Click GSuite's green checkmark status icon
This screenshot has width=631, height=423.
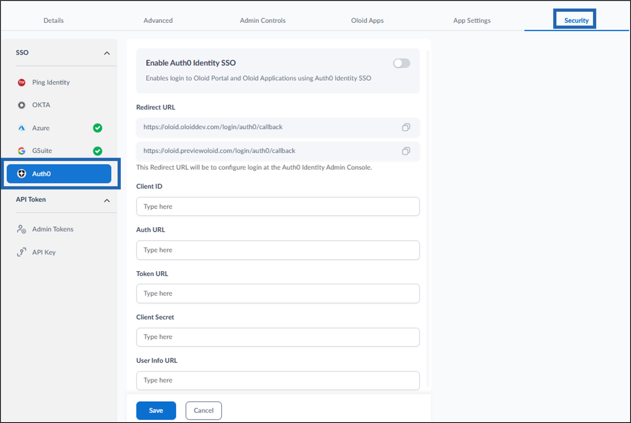click(x=97, y=151)
